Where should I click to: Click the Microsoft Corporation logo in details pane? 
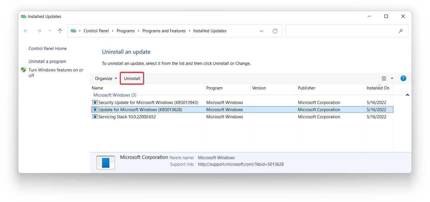pos(106,162)
